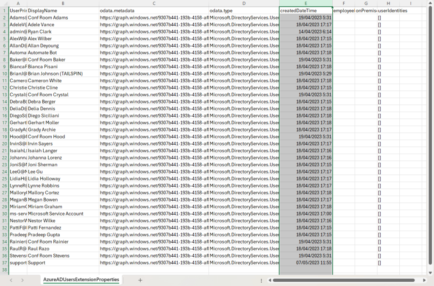Select column I header
This screenshot has height=286, width=434.
point(411,3)
